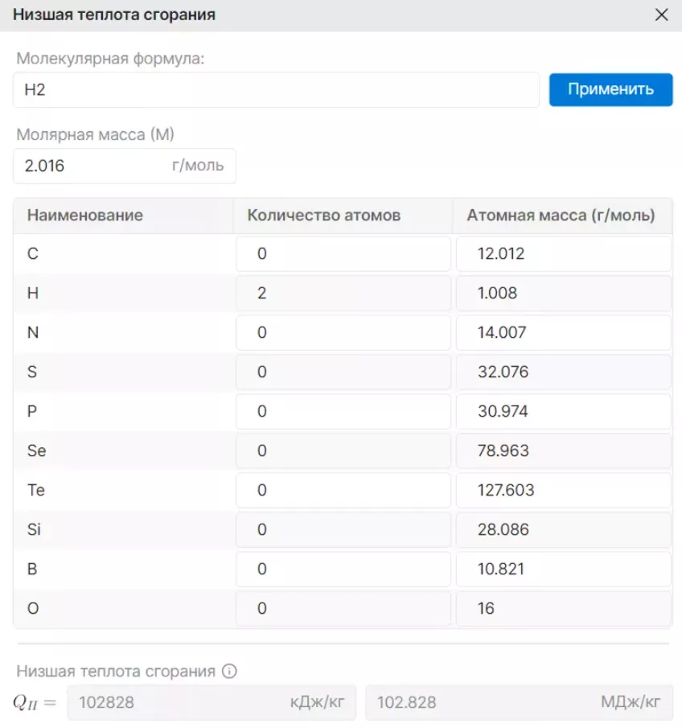
Task: Edit the atom count for hydrogen H
Action: coord(343,293)
